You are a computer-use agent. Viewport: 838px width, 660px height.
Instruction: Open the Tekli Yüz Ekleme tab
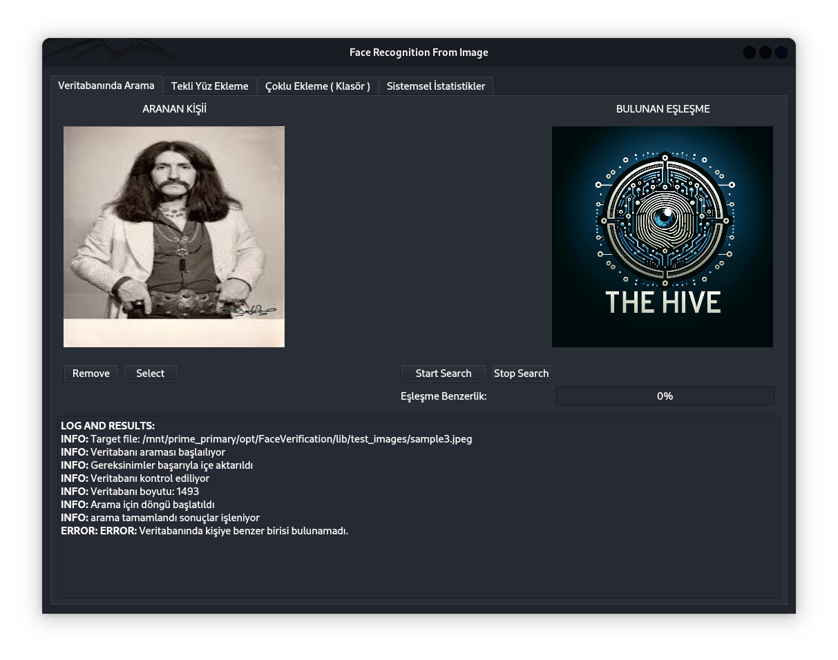(209, 86)
